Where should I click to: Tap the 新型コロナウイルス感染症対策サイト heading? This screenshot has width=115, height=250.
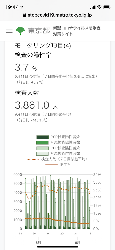tap(77, 31)
